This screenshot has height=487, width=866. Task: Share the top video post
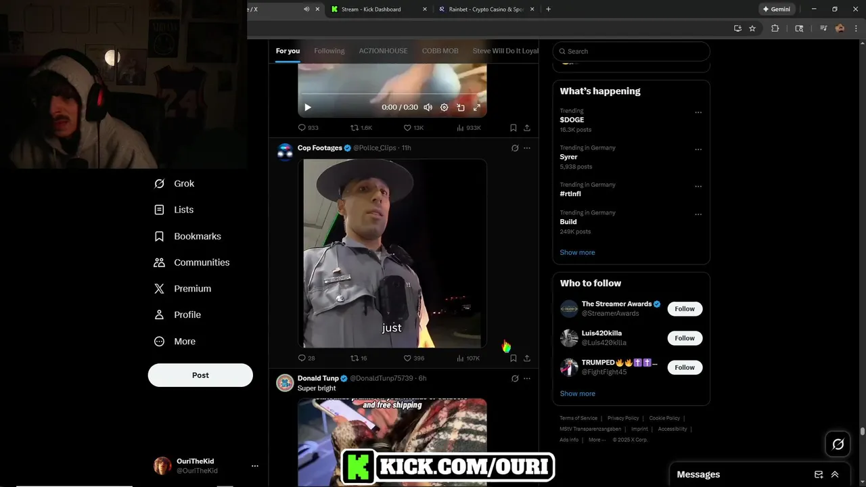(x=527, y=128)
